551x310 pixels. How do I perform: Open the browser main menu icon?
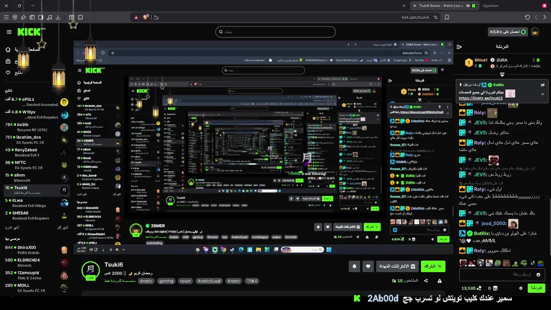pos(6,17)
